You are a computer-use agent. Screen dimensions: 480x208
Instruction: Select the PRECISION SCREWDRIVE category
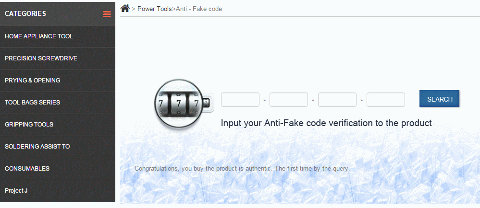pos(58,58)
